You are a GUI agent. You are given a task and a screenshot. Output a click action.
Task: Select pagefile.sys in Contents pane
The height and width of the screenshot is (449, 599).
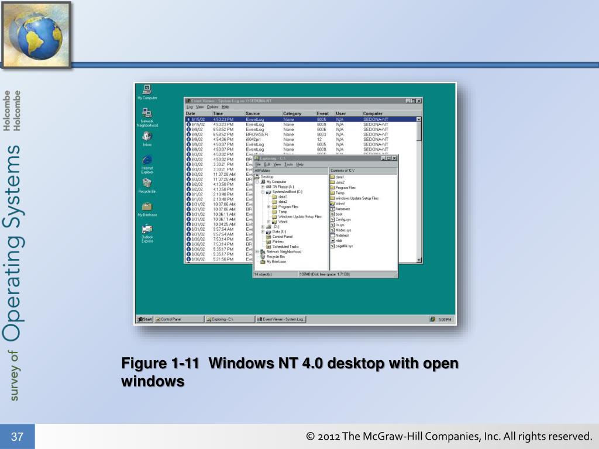pos(342,246)
